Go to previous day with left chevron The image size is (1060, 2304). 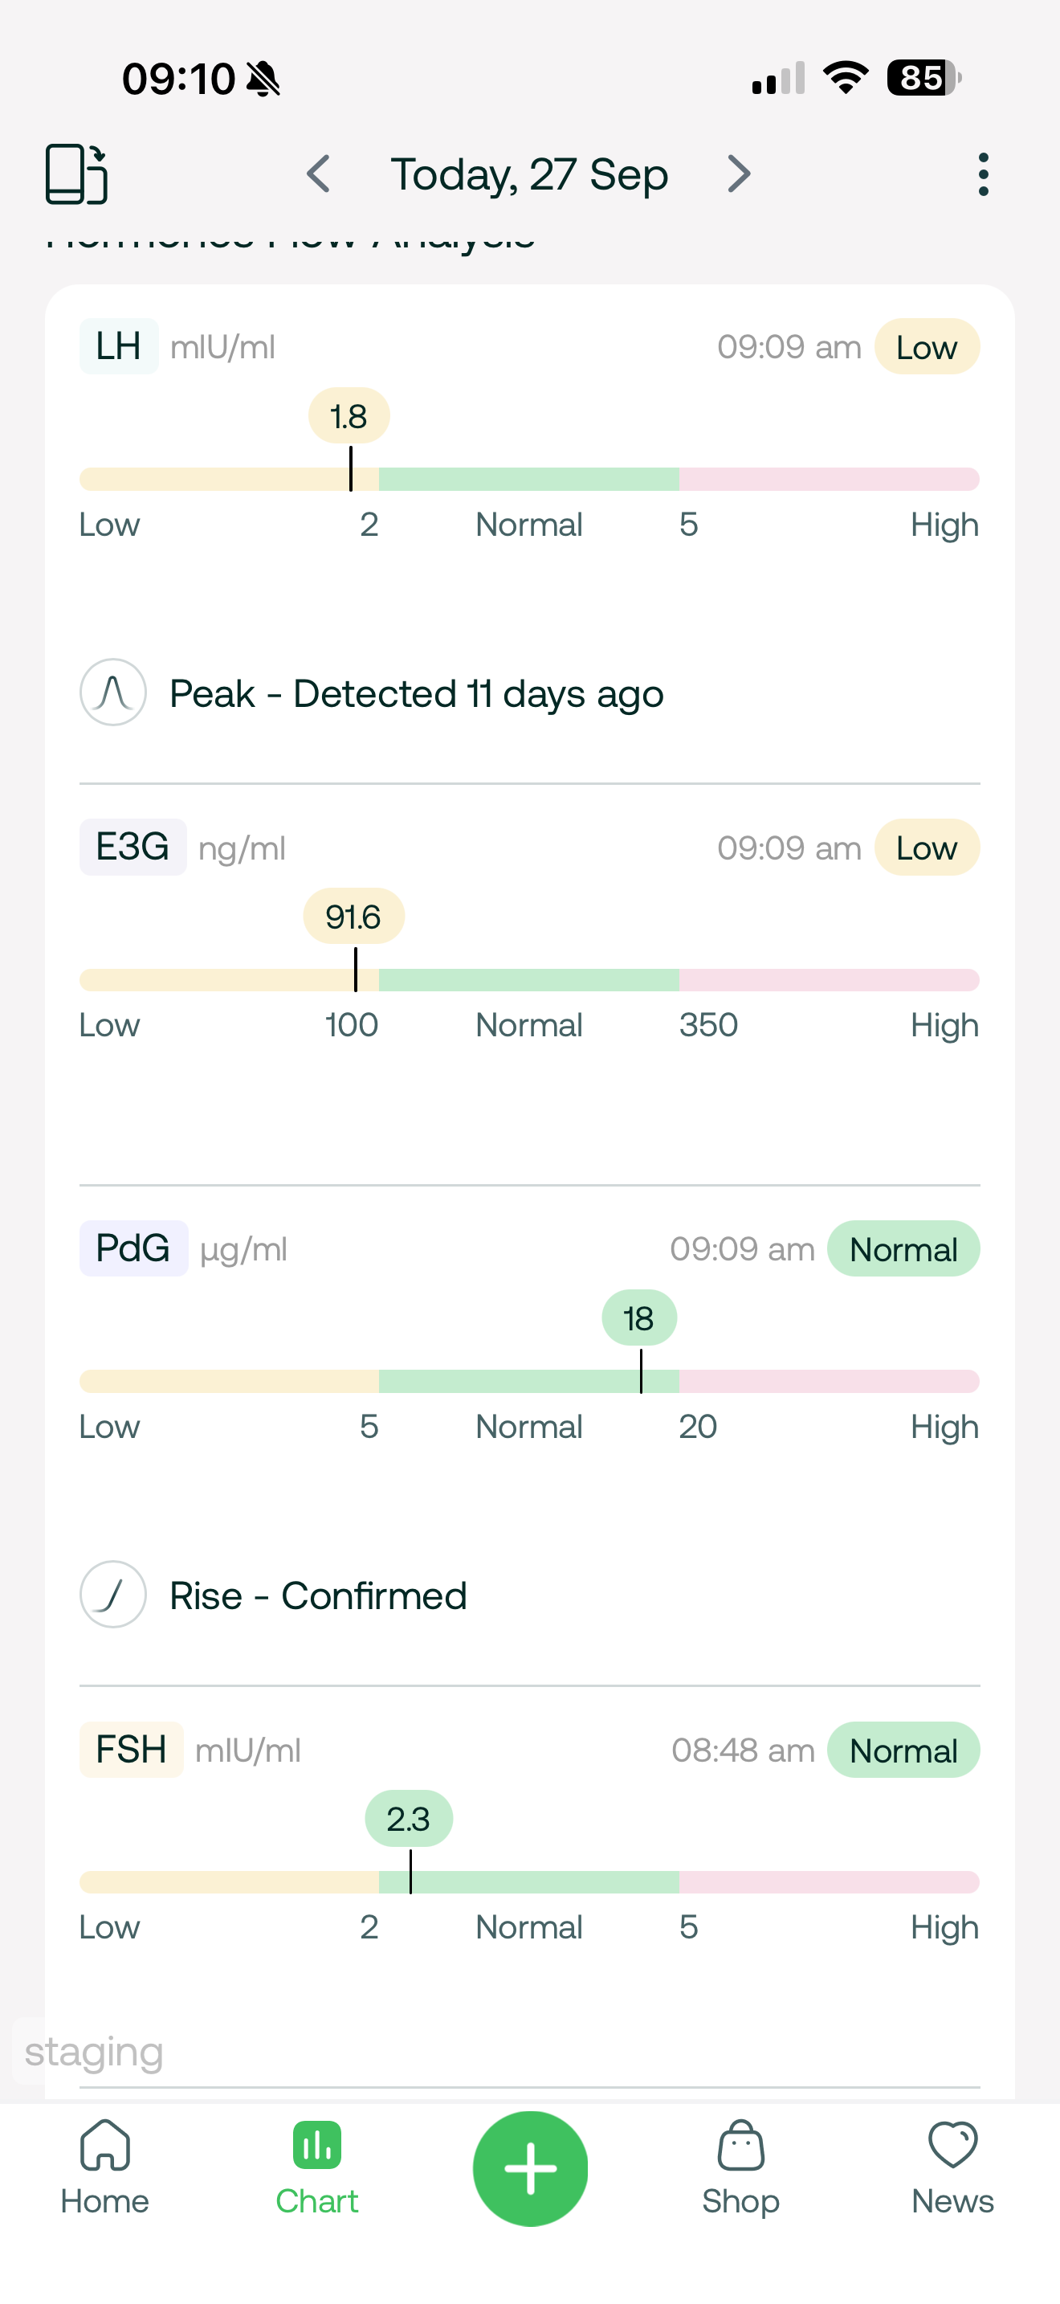[319, 174]
